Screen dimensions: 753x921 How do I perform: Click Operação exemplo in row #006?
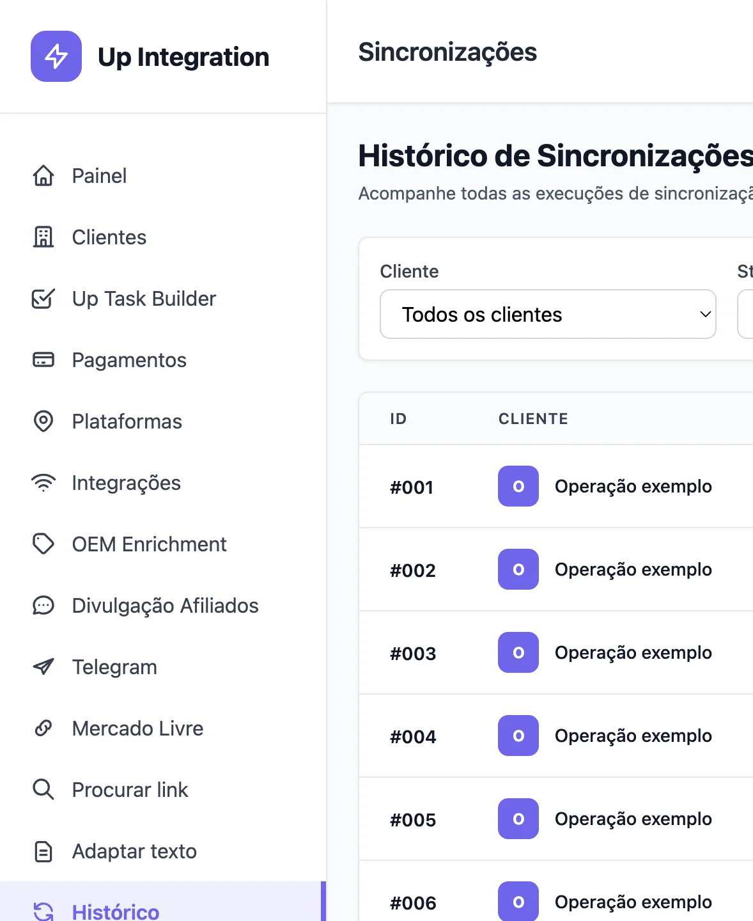(x=633, y=902)
